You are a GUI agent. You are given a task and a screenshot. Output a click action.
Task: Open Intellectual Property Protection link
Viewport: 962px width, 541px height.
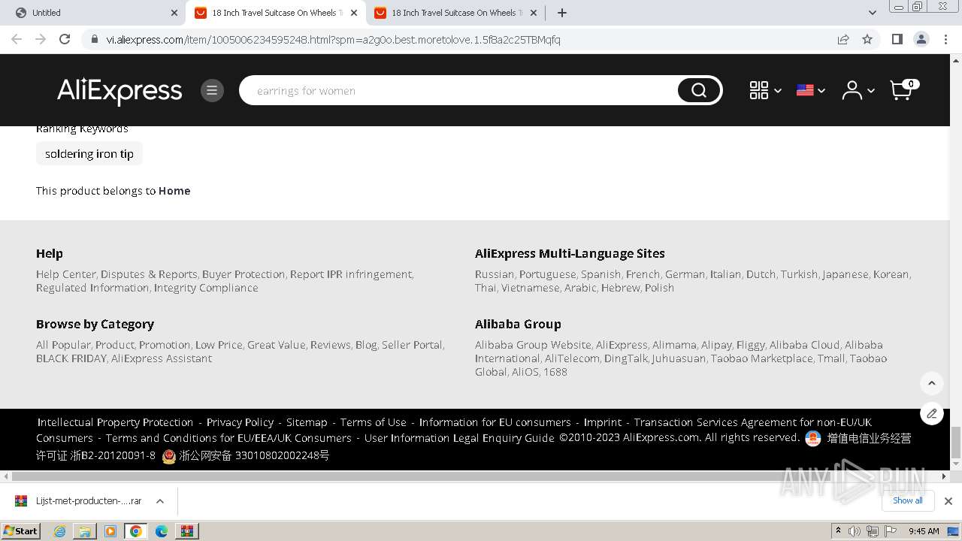click(x=115, y=422)
